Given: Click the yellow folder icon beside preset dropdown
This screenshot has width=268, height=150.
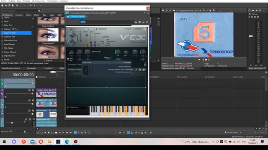Looking at the screenshot, I should click(136, 22).
